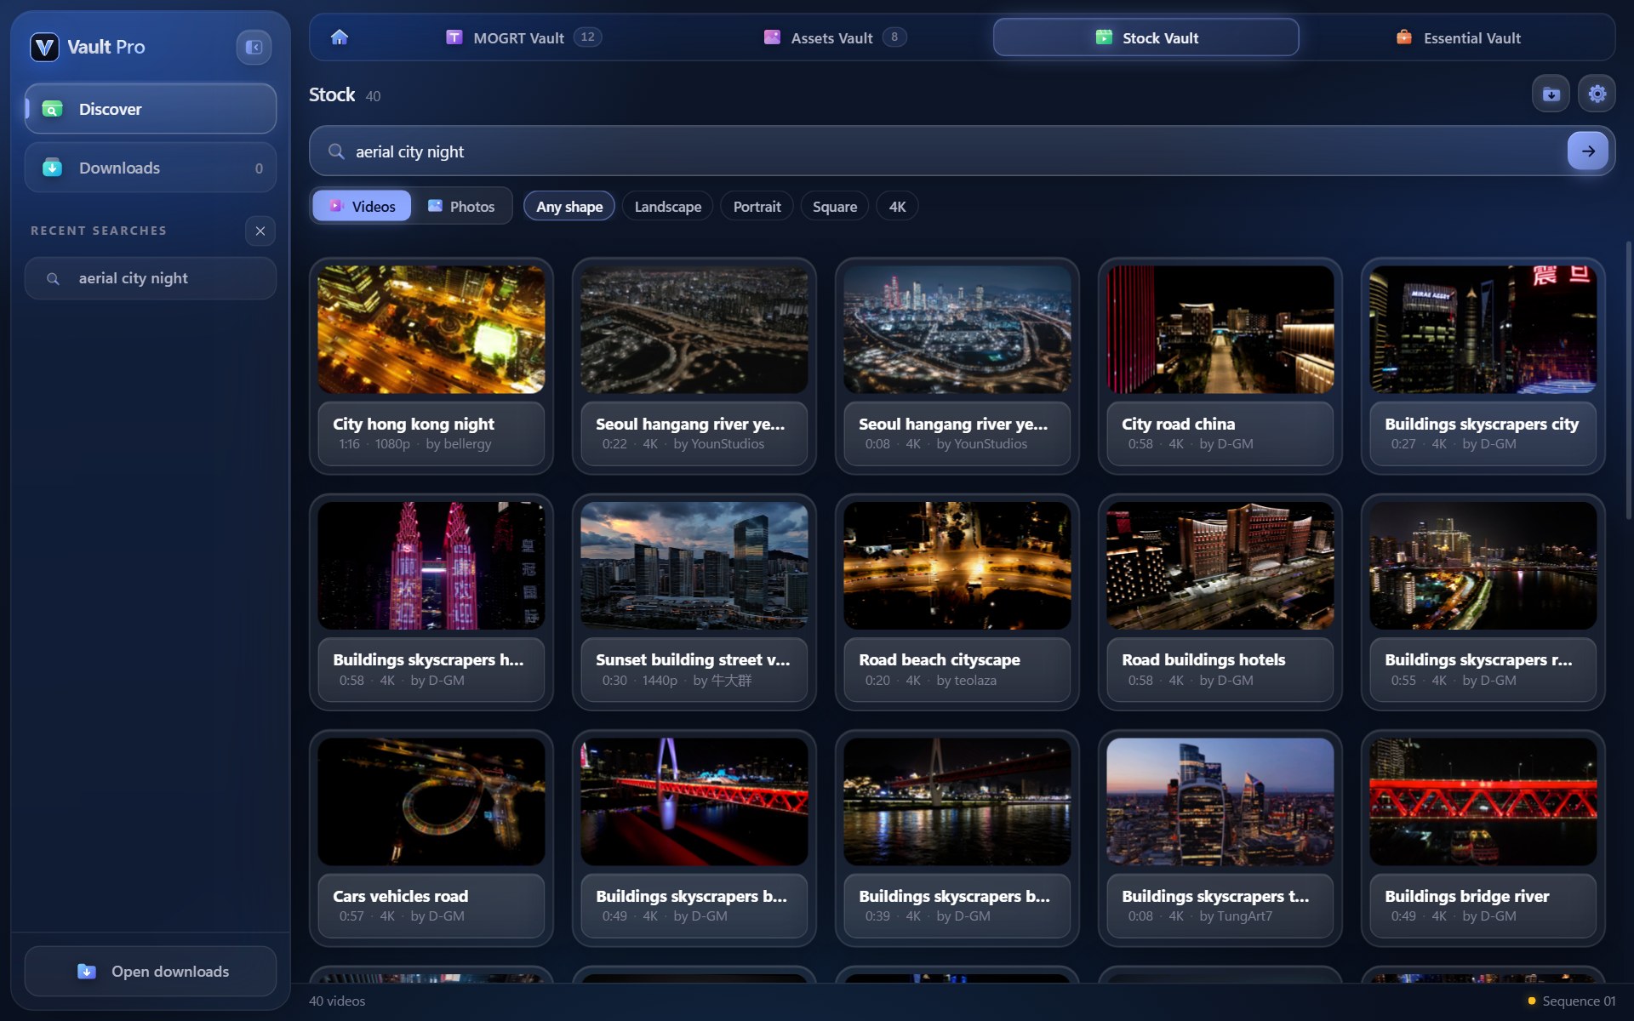This screenshot has height=1021, width=1634.
Task: Click the search magnifier icon in search bar
Action: [336, 151]
